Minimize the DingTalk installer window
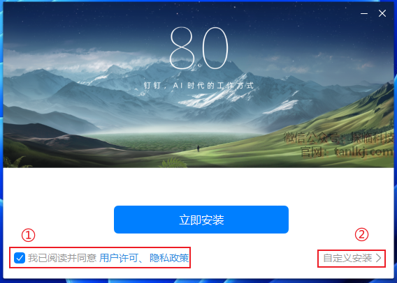Screen dimensions: 397x283 [364, 13]
